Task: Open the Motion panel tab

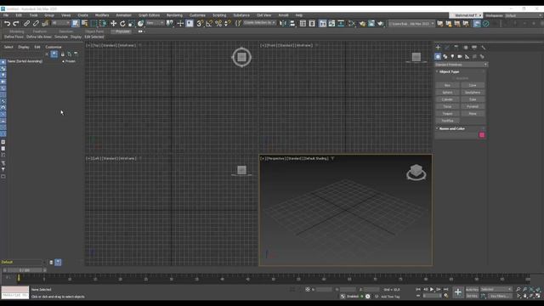Action: pyautogui.click(x=465, y=48)
